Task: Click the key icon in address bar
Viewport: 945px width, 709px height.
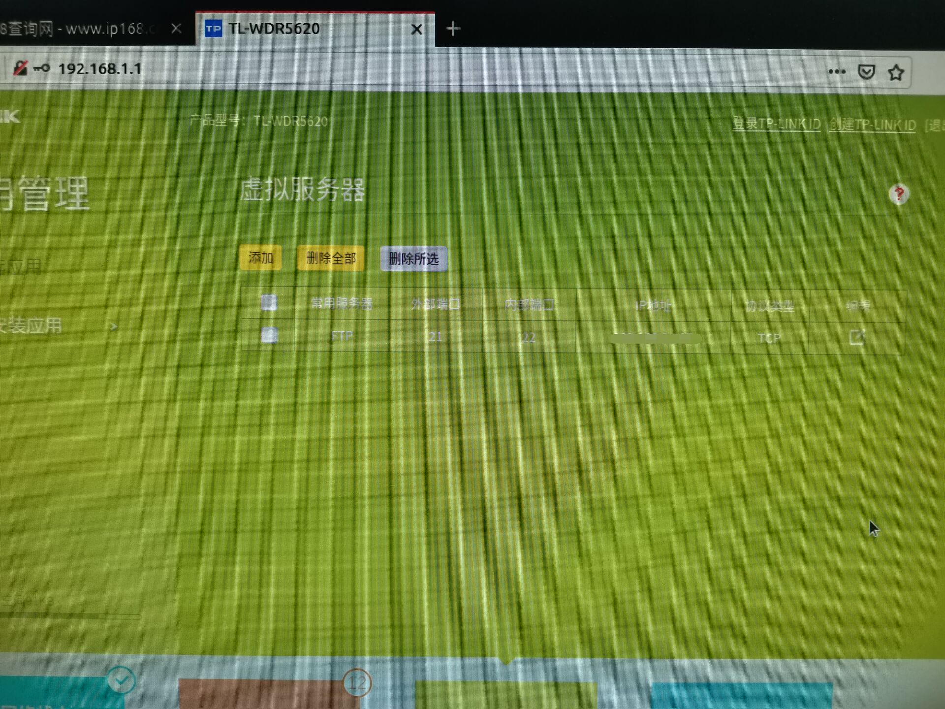Action: coord(42,68)
